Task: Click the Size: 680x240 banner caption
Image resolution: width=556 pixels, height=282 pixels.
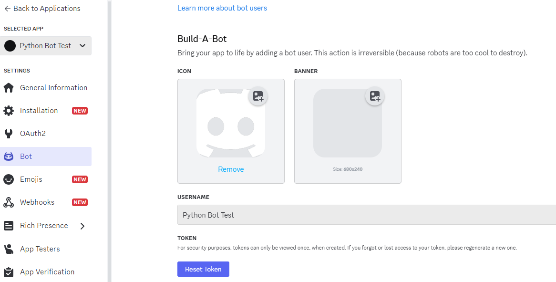Action: coord(348,169)
